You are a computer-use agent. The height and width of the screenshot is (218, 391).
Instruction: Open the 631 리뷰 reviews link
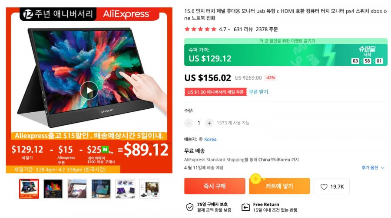243,29
